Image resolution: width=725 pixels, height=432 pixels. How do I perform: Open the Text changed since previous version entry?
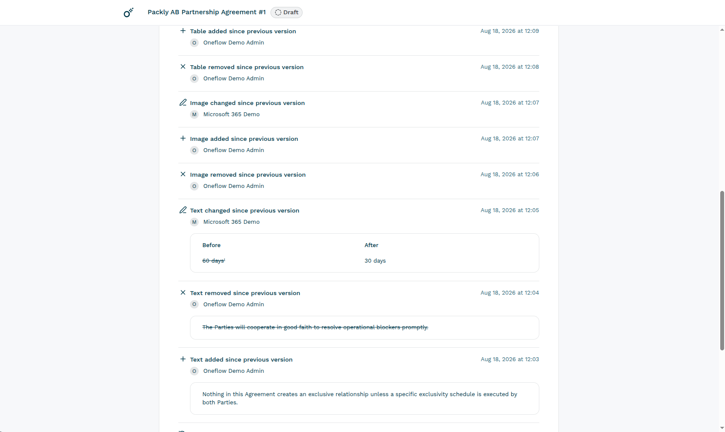click(245, 210)
